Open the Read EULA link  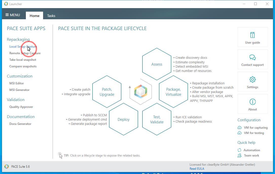click(x=197, y=169)
